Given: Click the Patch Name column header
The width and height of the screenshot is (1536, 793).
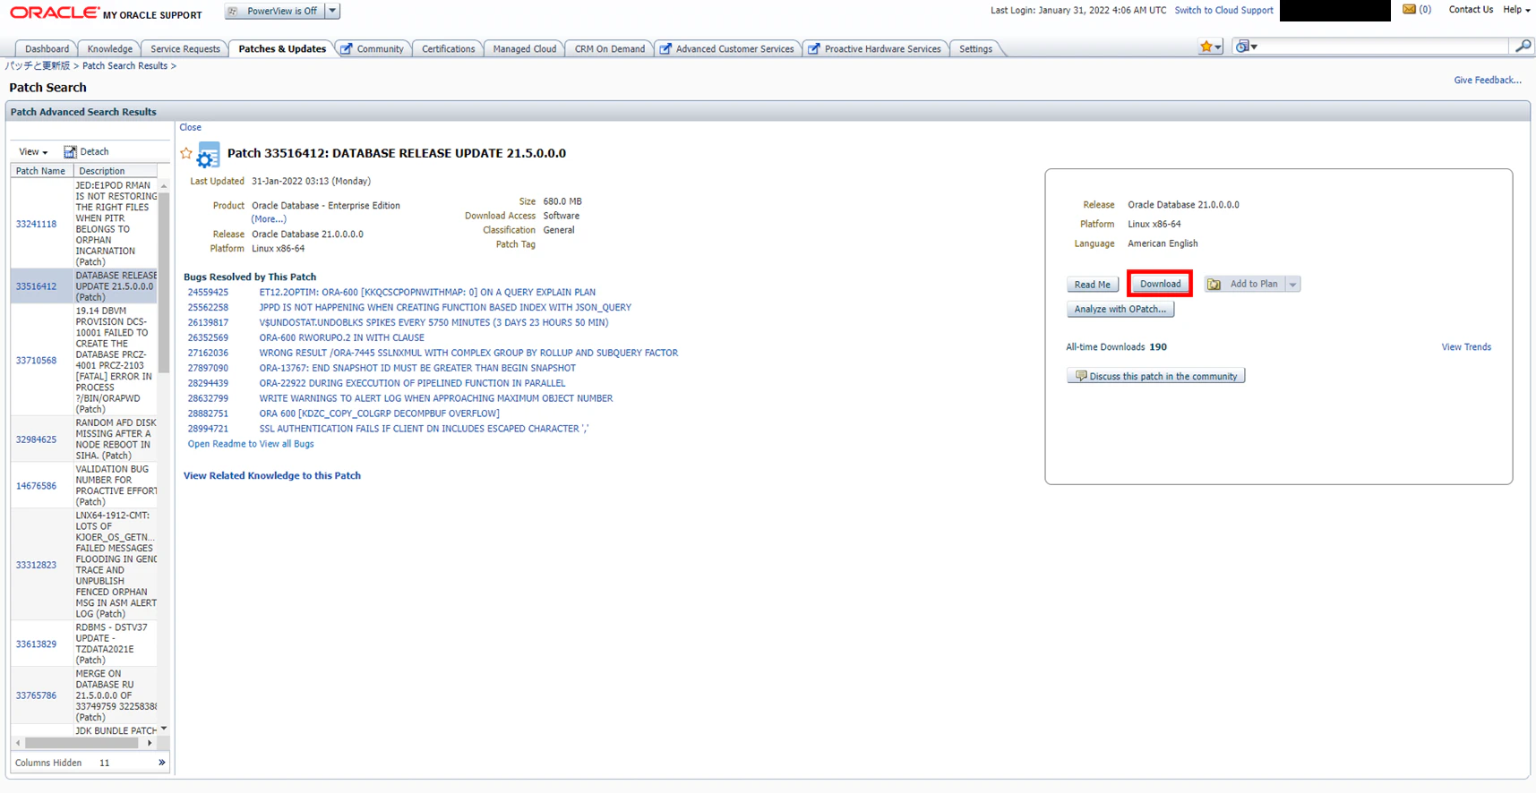Looking at the screenshot, I should coord(41,171).
